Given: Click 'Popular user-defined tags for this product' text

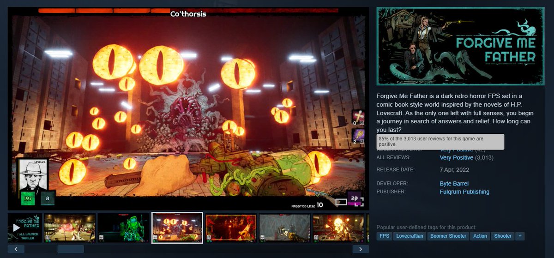Looking at the screenshot, I should point(426,227).
